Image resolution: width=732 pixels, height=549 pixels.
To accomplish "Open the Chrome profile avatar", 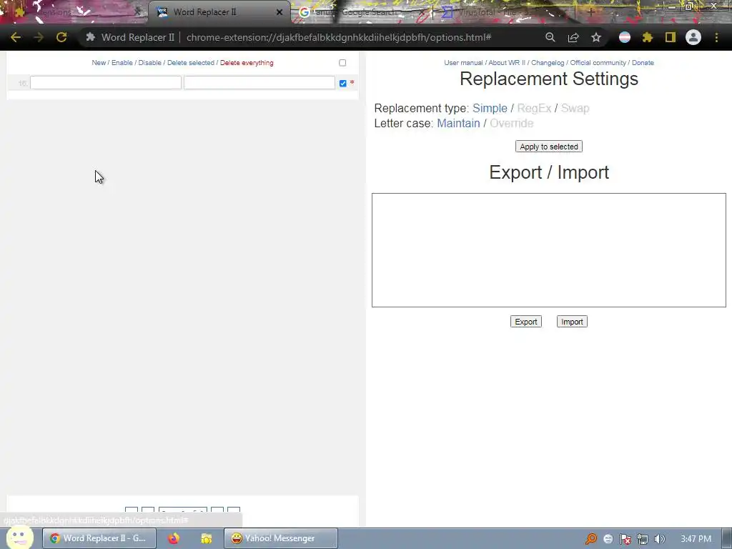I will [x=693, y=37].
